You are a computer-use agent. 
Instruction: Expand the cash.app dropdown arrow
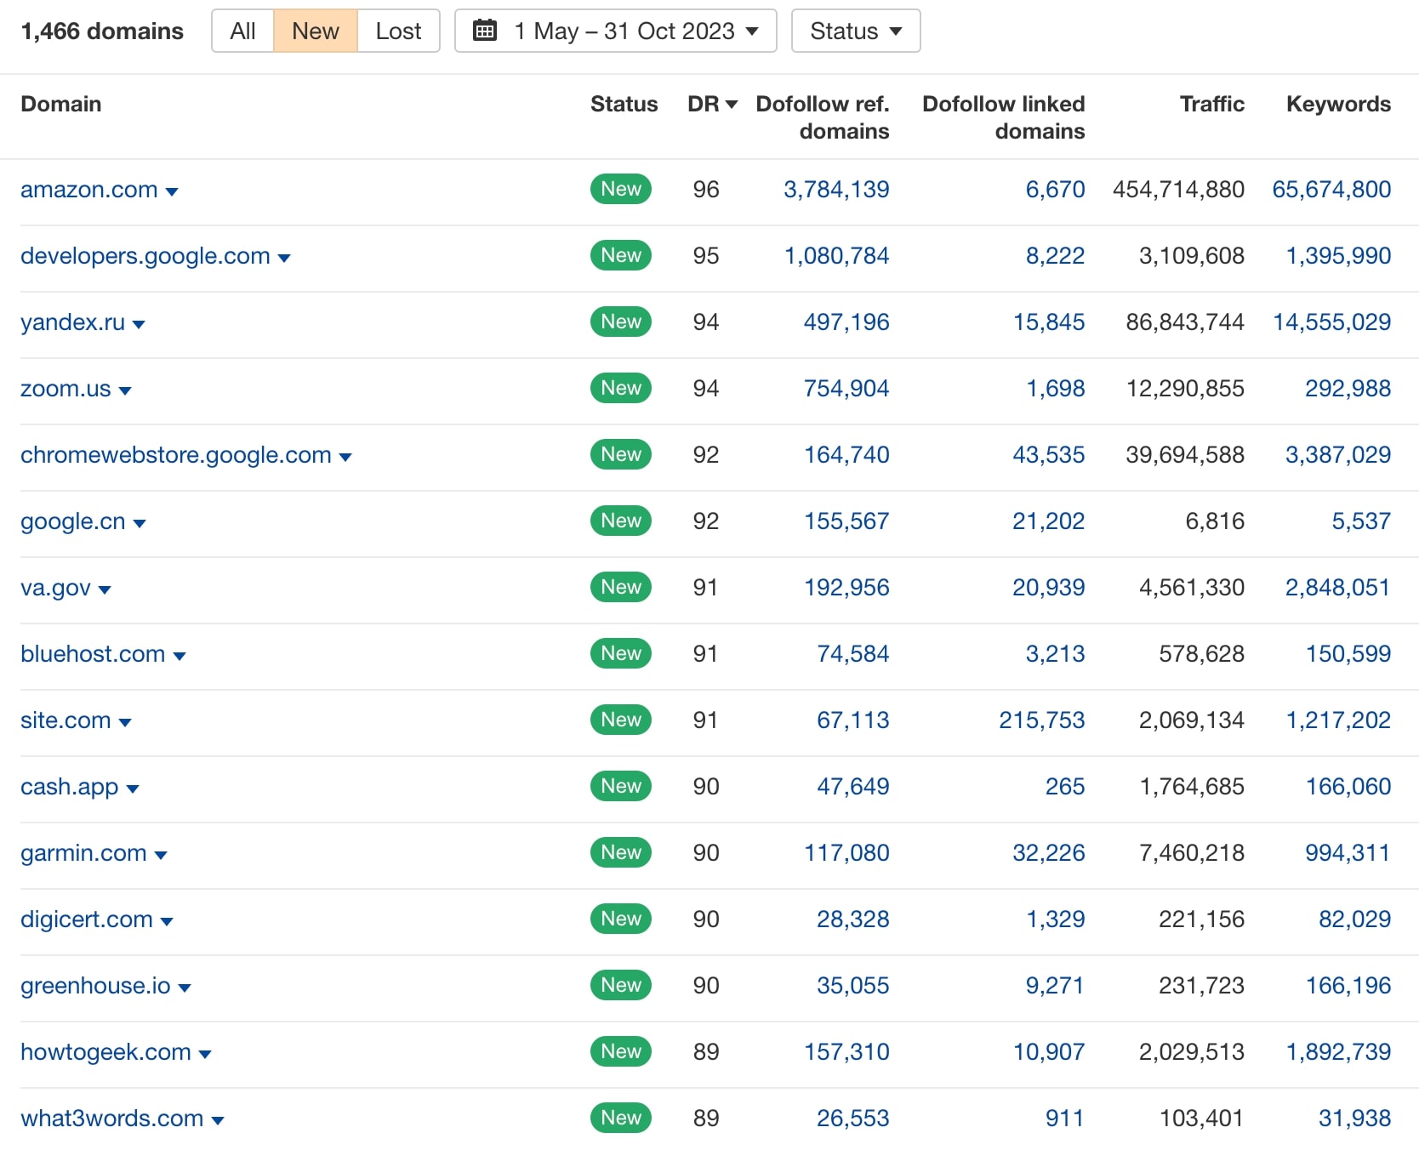pos(133,789)
